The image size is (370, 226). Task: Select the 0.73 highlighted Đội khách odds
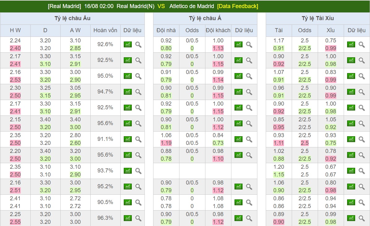pyautogui.click(x=218, y=143)
